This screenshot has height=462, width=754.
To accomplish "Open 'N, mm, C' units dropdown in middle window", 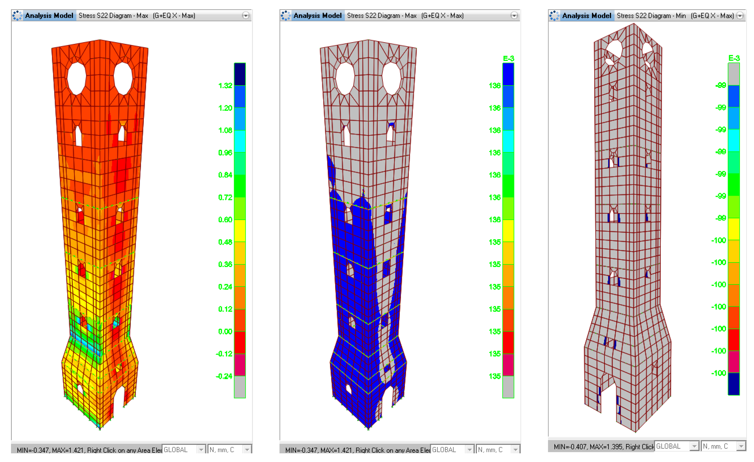I will pyautogui.click(x=498, y=450).
